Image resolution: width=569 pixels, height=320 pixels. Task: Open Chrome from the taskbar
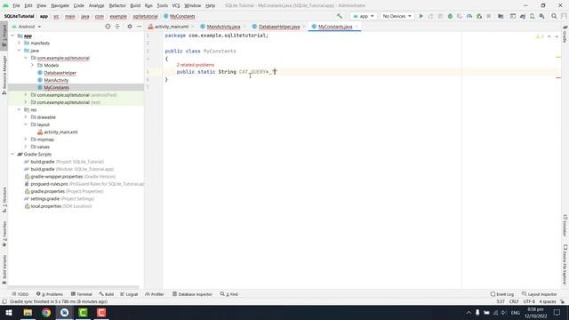(x=46, y=312)
